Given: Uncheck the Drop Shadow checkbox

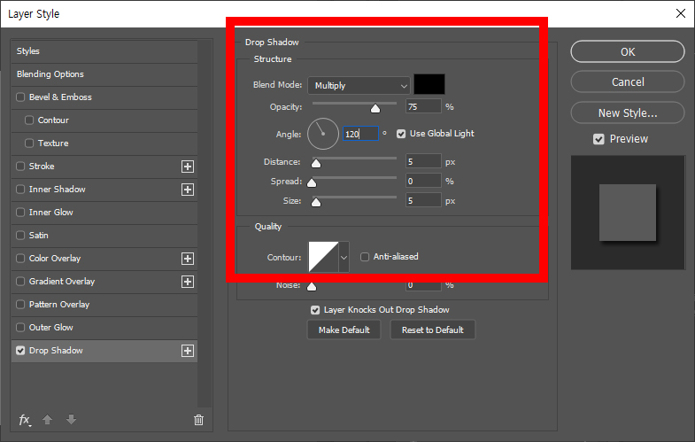Looking at the screenshot, I should 20,351.
